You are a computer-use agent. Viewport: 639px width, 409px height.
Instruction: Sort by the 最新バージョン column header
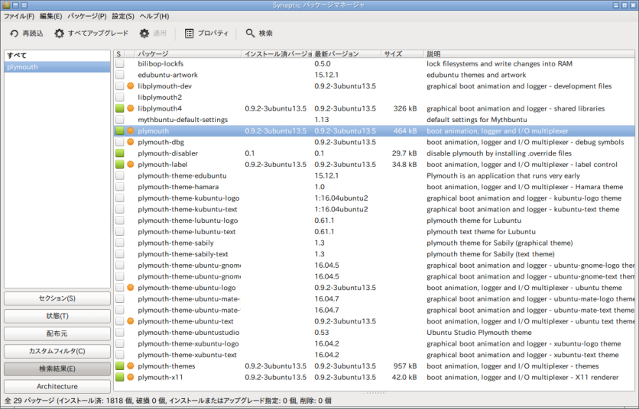347,54
